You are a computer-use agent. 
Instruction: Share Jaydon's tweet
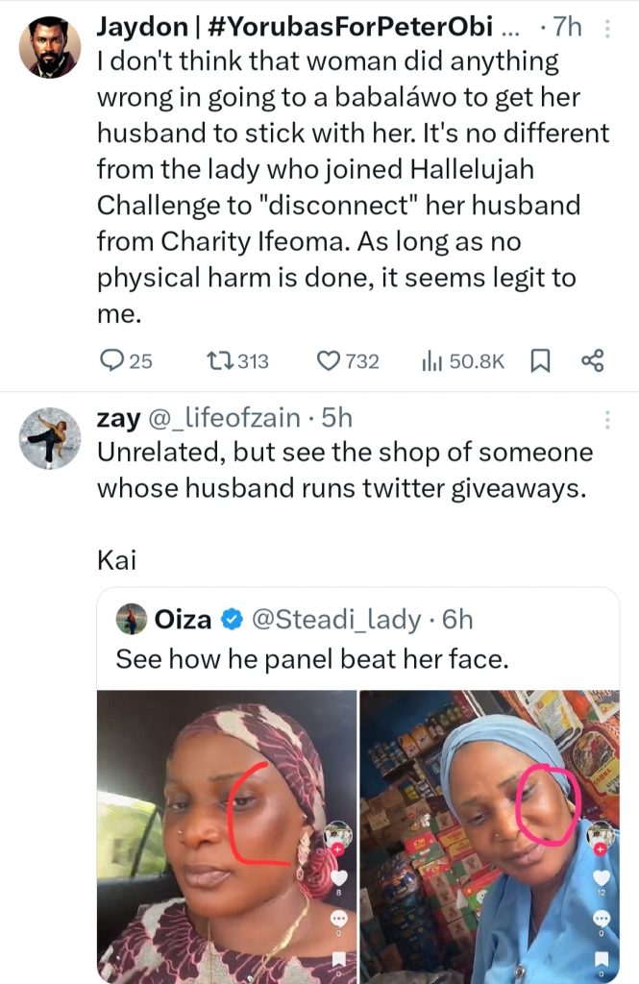[x=592, y=361]
